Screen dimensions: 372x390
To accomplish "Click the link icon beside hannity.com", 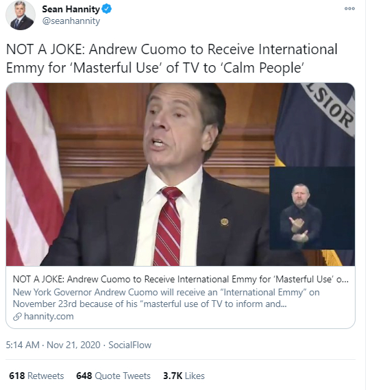I will pos(17,317).
